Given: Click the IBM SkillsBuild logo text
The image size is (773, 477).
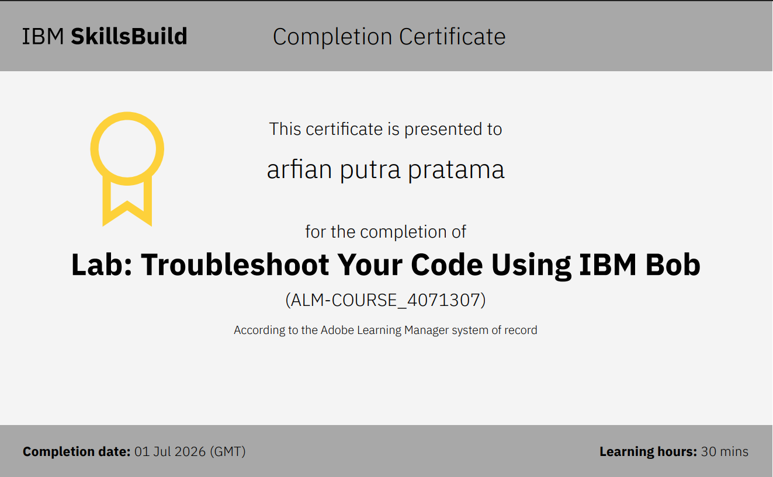Looking at the screenshot, I should click(105, 36).
